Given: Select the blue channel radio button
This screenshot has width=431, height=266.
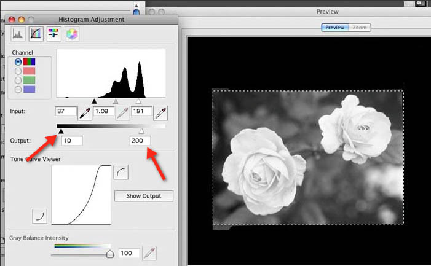Looking at the screenshot, I should tap(18, 89).
